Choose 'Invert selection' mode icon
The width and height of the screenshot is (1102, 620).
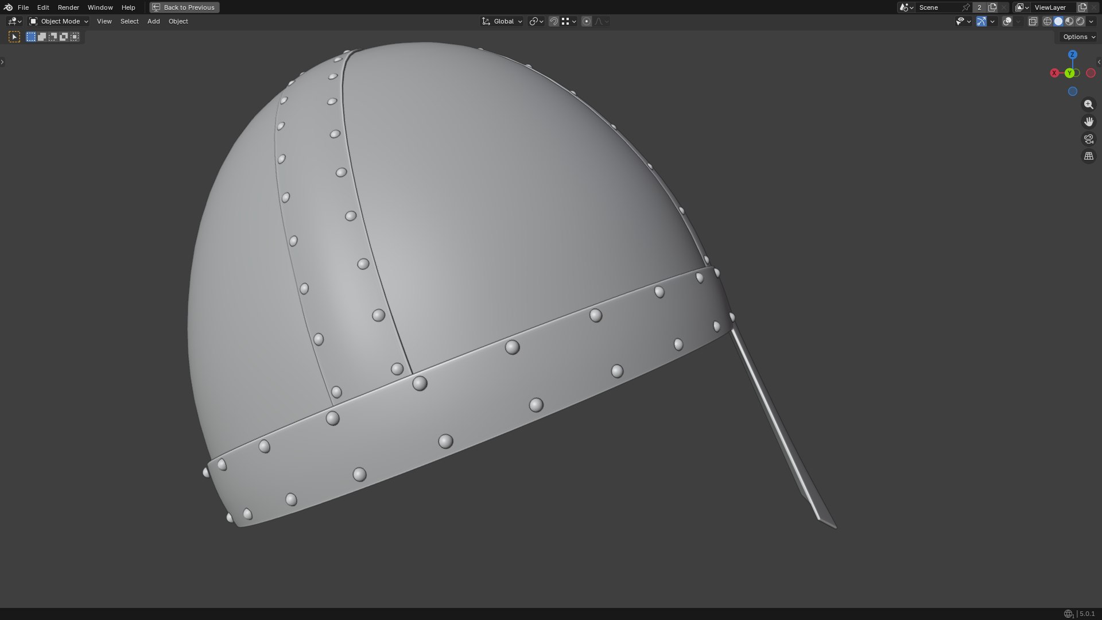click(64, 37)
